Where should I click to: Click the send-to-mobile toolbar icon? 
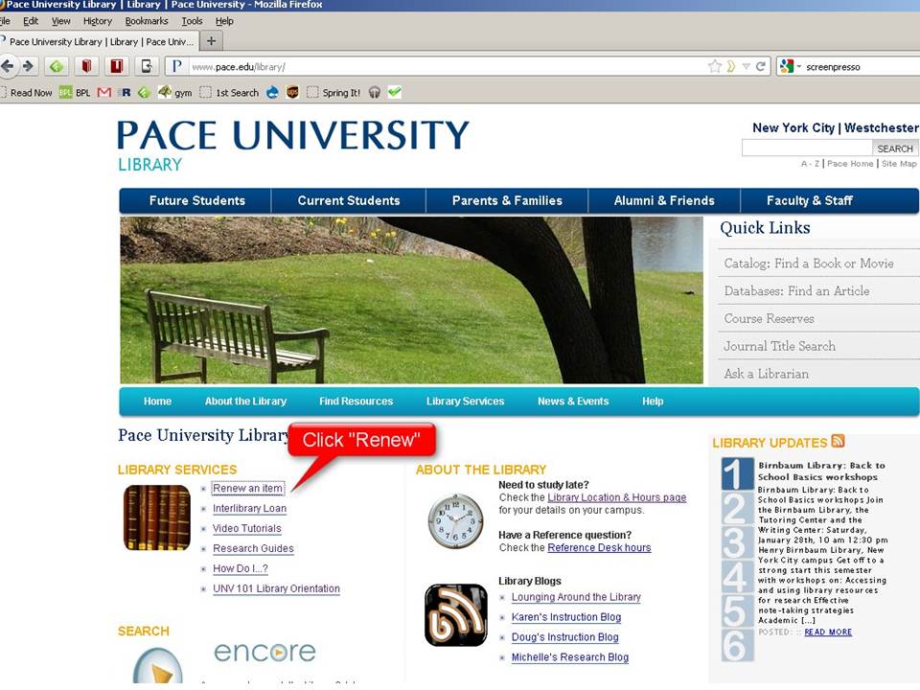(146, 66)
